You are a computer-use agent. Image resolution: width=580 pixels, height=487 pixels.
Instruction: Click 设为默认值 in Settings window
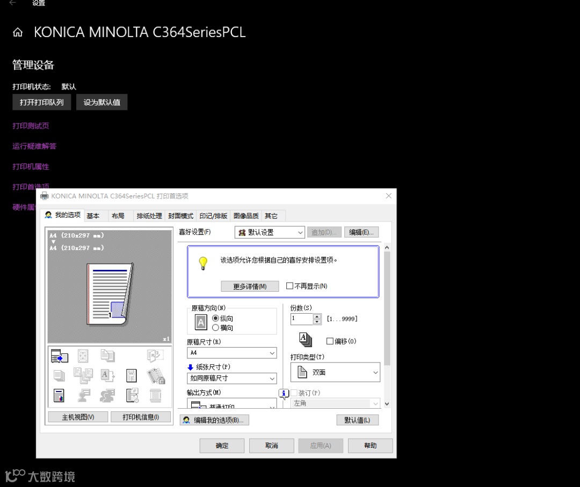[x=102, y=102]
